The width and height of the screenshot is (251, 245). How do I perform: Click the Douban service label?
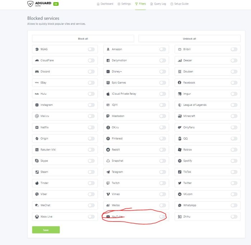[x=188, y=71]
